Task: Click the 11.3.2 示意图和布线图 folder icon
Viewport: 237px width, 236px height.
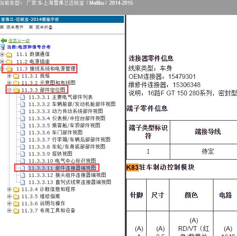Action: (x=16, y=83)
